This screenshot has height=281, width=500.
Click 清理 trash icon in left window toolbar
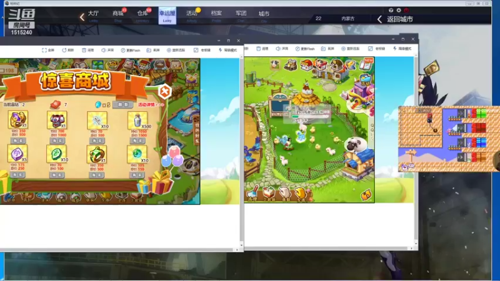(87, 51)
